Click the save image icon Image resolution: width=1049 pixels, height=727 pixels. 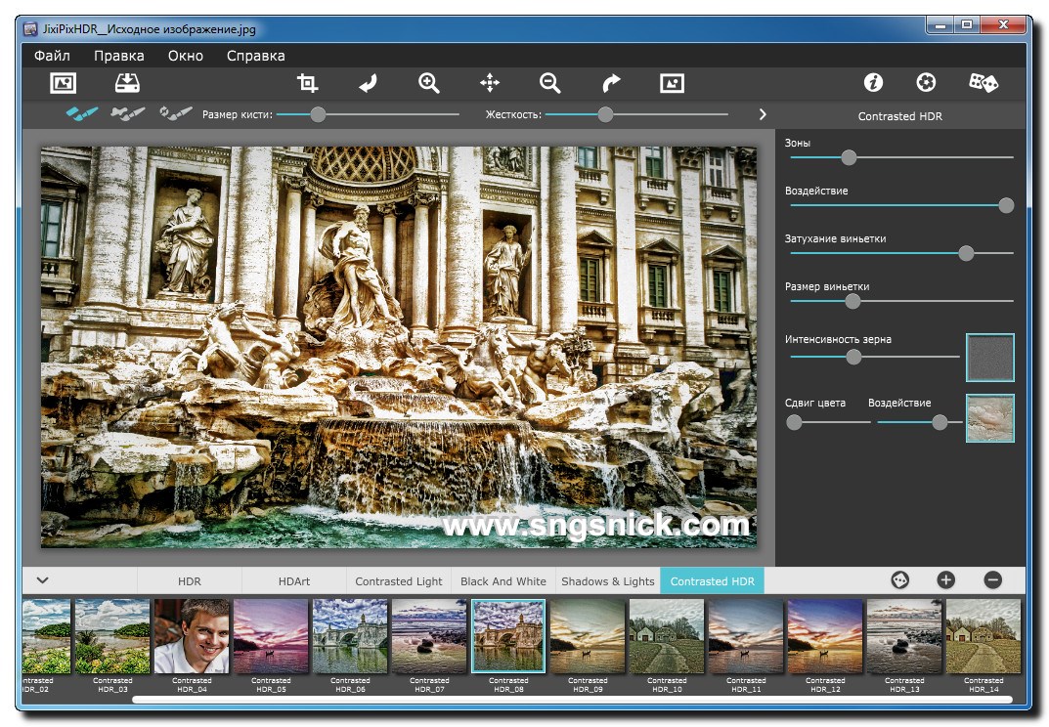point(127,83)
